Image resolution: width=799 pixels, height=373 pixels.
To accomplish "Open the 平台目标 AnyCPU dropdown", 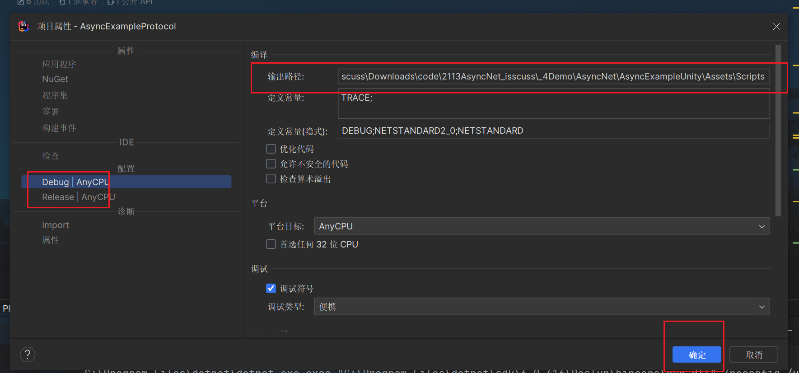I will point(541,226).
